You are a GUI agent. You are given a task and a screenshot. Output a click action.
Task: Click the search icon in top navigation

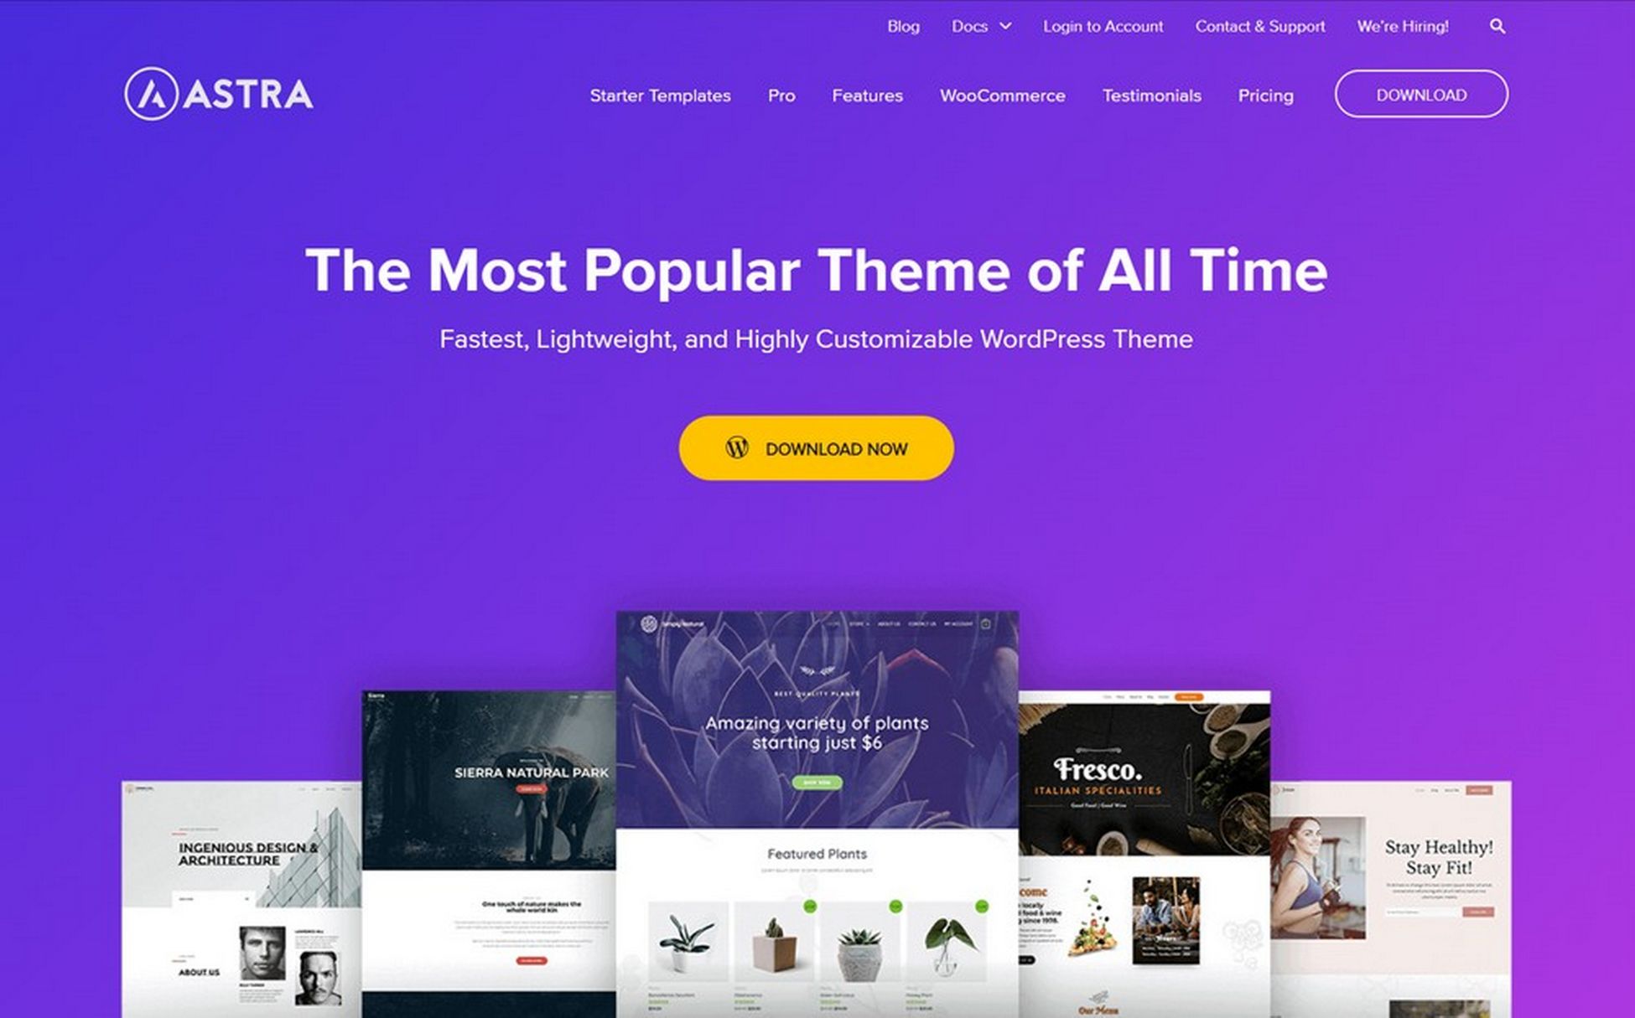1497,26
